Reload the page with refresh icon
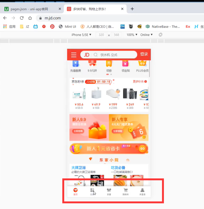The width and height of the screenshot is (204, 209). pos(22,18)
